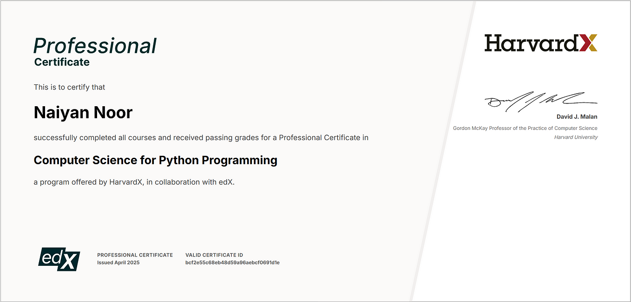631x302 pixels.
Task: Click the 'PROFESSIONAL CERTIFICATE' footer label
Action: pos(135,255)
